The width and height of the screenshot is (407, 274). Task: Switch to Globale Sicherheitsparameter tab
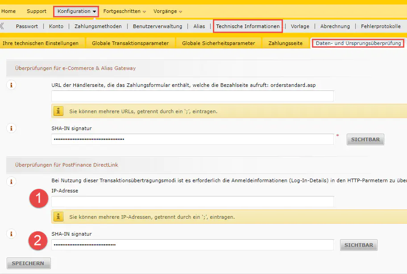219,43
